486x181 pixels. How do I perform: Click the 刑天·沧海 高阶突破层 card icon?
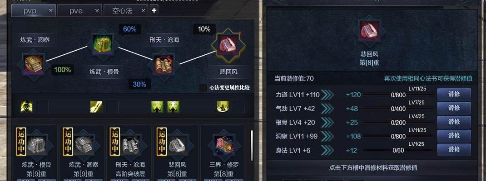(130, 144)
